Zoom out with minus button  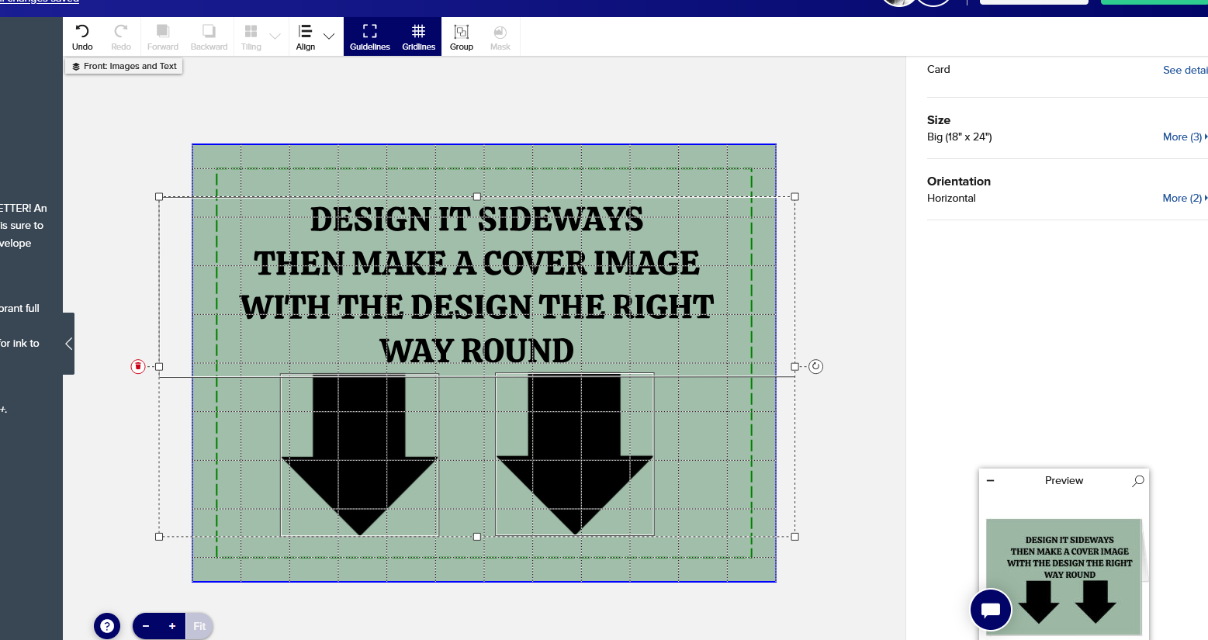point(146,626)
